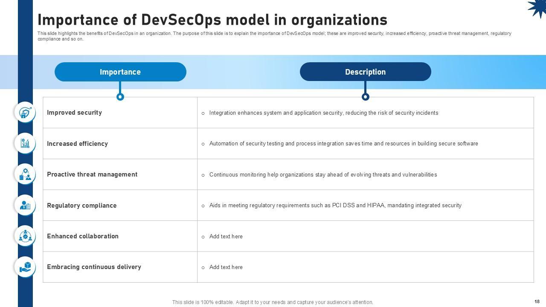Click the slide number 18
Image resolution: width=546 pixels, height=307 pixels.
point(537,301)
